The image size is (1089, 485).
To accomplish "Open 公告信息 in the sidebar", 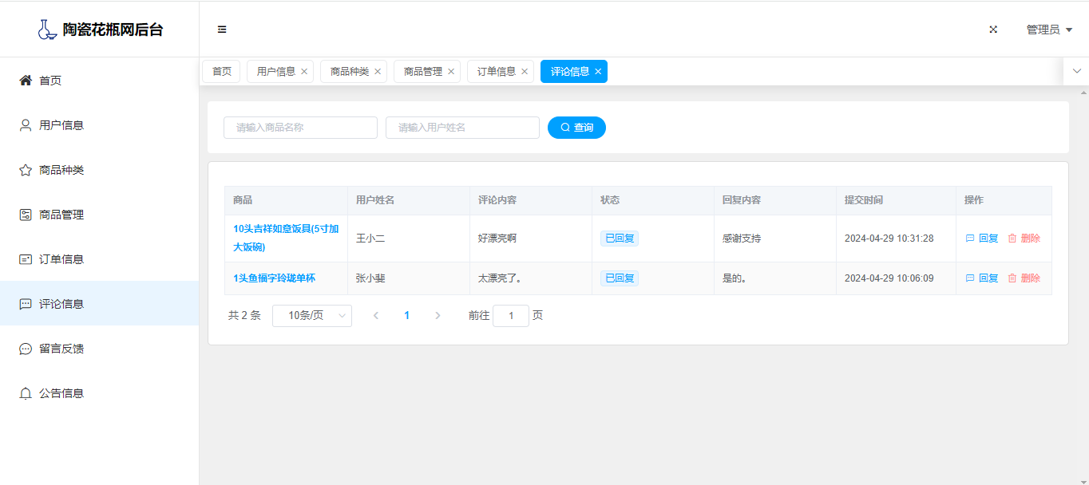I will click(x=61, y=393).
